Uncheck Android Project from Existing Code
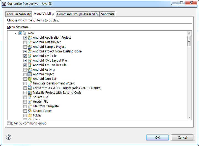Viewport: 199px width, 146px height. (25, 51)
